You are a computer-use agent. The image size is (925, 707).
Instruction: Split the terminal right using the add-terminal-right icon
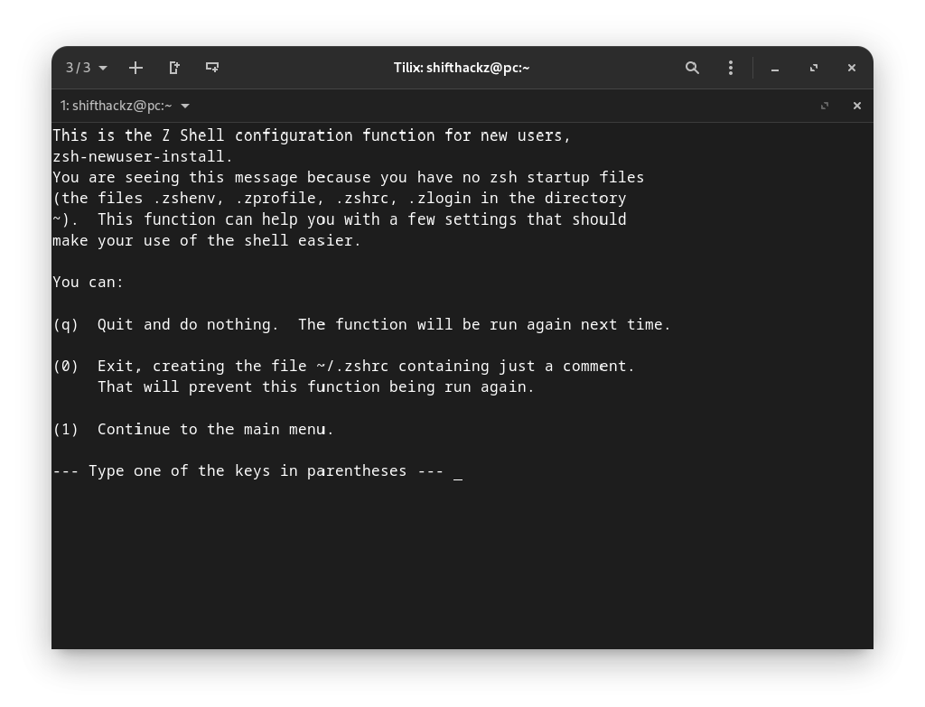tap(174, 68)
